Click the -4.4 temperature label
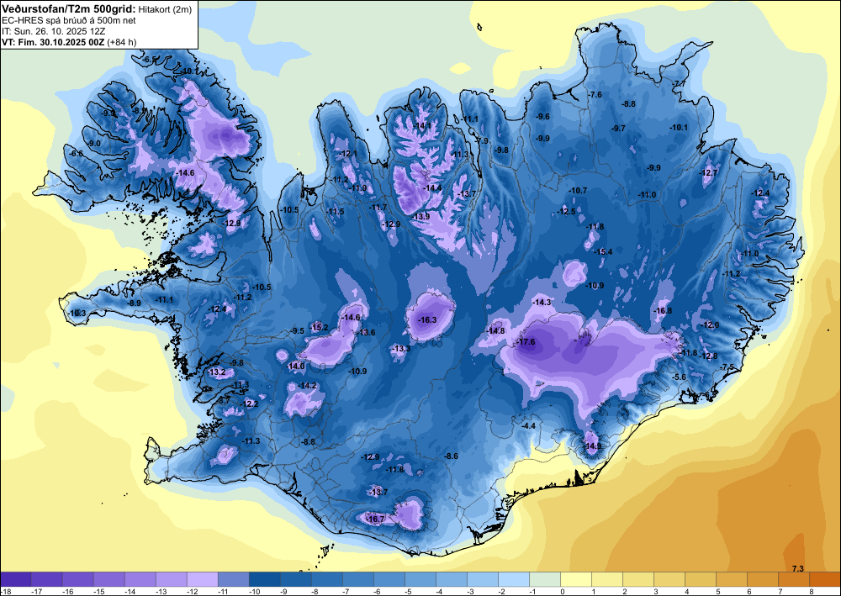 (x=528, y=425)
